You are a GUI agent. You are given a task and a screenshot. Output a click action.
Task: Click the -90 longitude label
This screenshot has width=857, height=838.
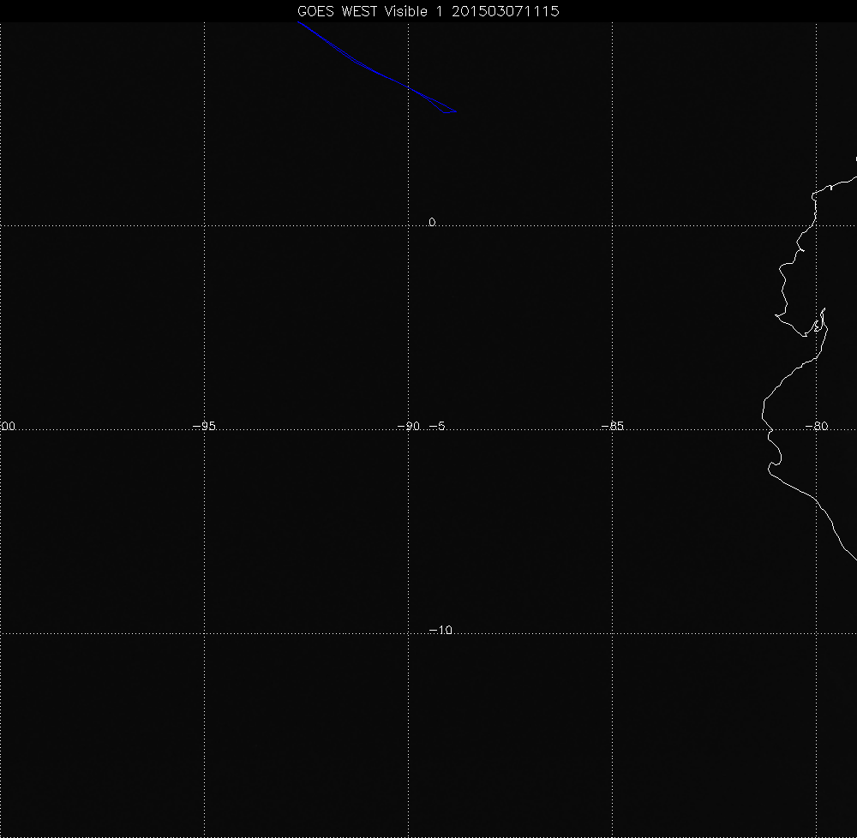click(x=408, y=426)
